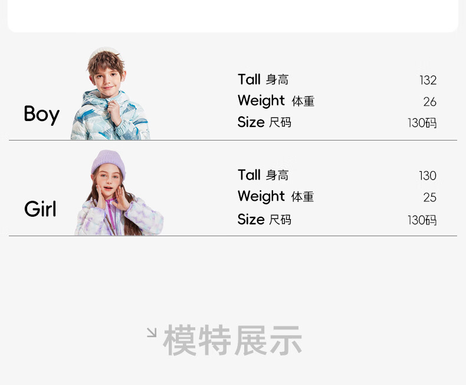Click the diagonal arrow icon beside 模特展示
466x385 pixels.
coord(152,332)
